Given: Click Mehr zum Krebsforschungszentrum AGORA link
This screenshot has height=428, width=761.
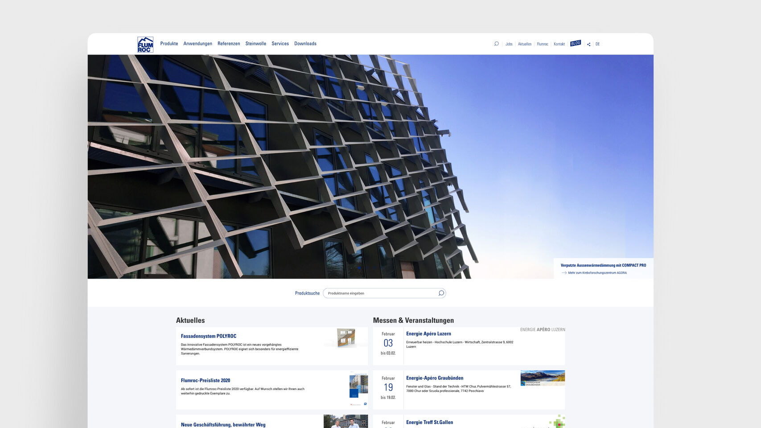Looking at the screenshot, I should click(597, 273).
